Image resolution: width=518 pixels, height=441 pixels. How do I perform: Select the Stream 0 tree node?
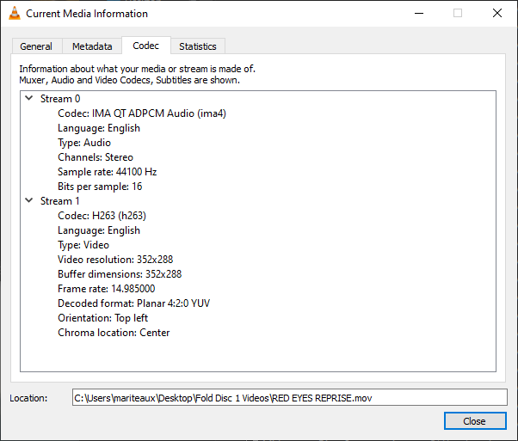pos(60,99)
